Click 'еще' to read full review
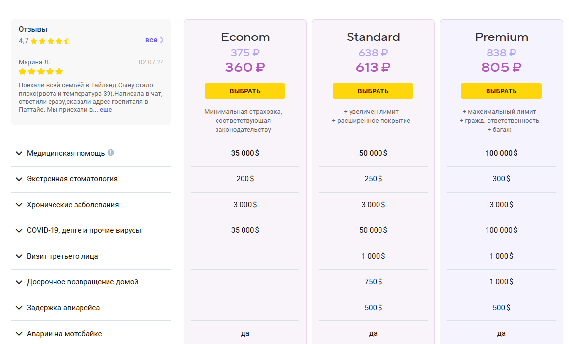Image resolution: width=569 pixels, height=344 pixels. [x=106, y=110]
